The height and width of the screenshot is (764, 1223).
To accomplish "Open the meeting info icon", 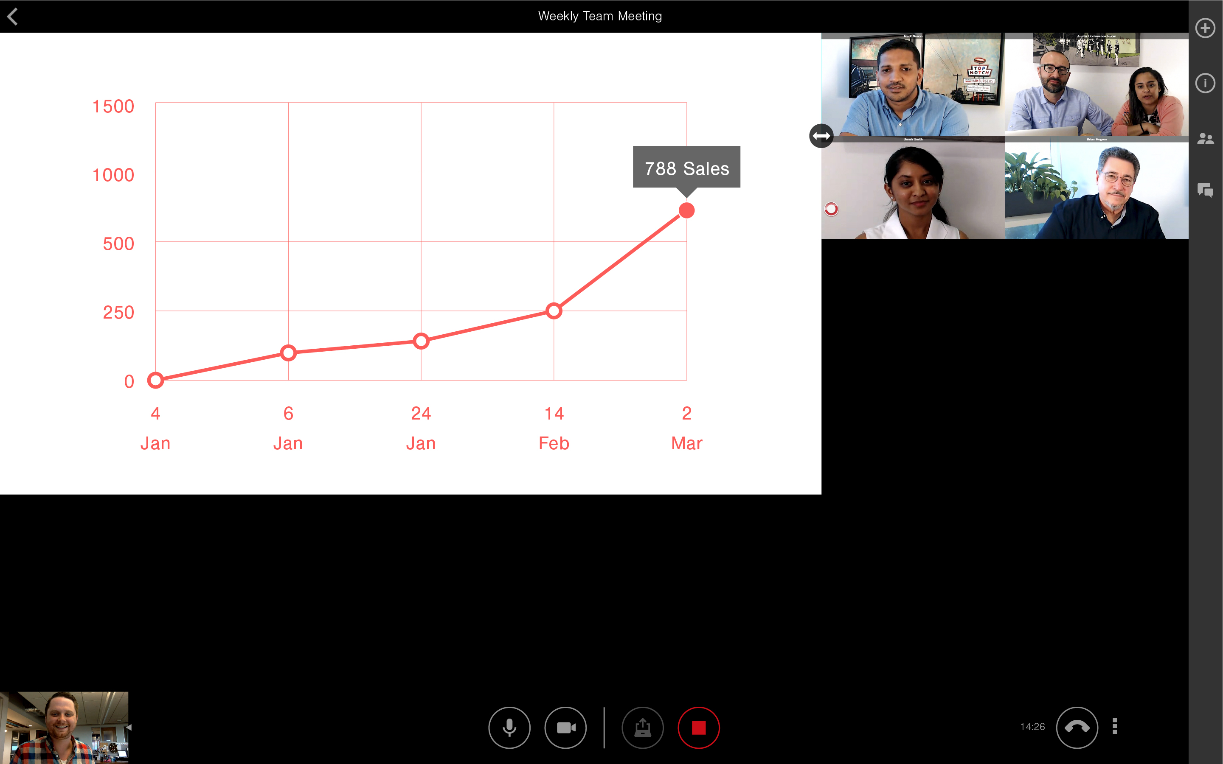I will pos(1205,83).
